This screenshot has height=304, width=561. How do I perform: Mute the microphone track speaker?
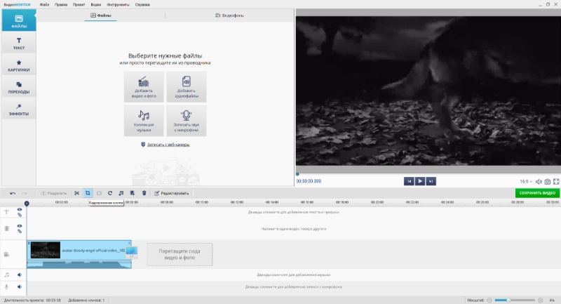click(x=20, y=286)
